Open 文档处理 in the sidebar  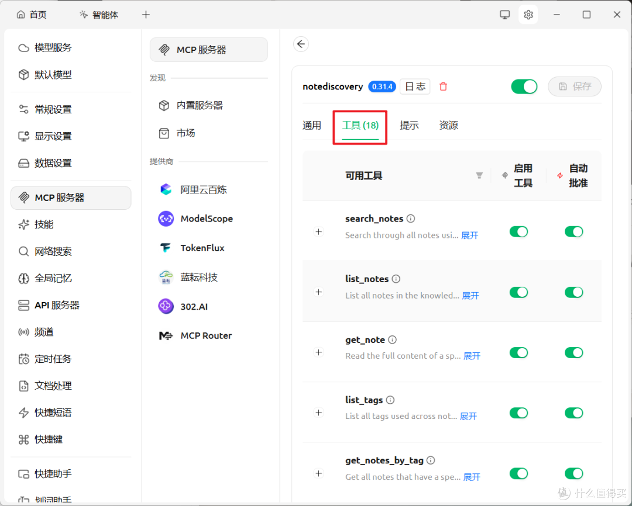point(71,386)
